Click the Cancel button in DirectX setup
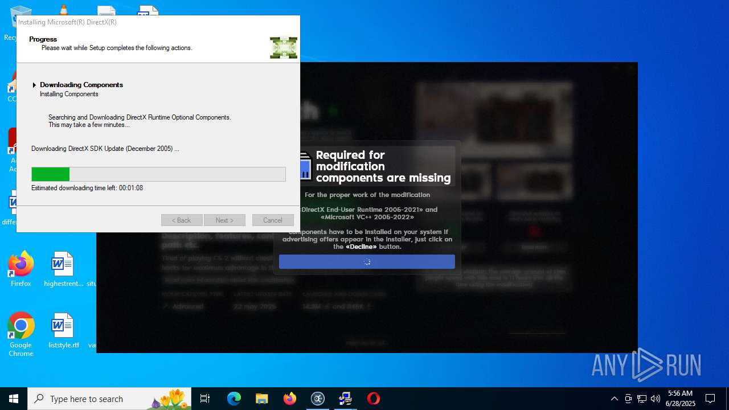The height and width of the screenshot is (410, 729). point(272,220)
